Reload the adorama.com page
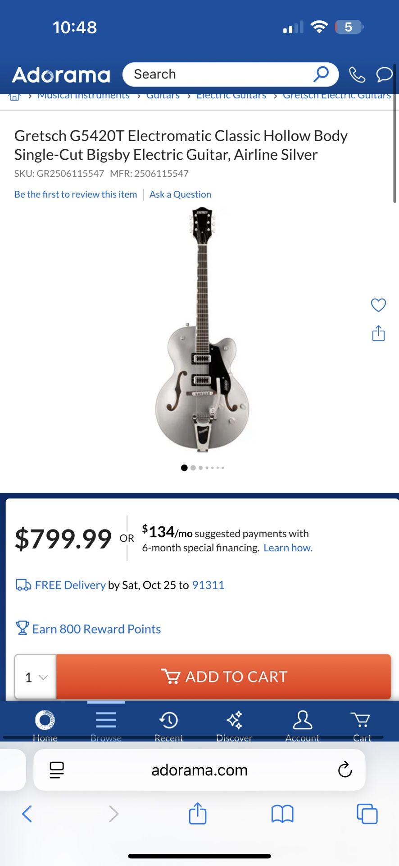This screenshot has width=399, height=866. point(345,770)
